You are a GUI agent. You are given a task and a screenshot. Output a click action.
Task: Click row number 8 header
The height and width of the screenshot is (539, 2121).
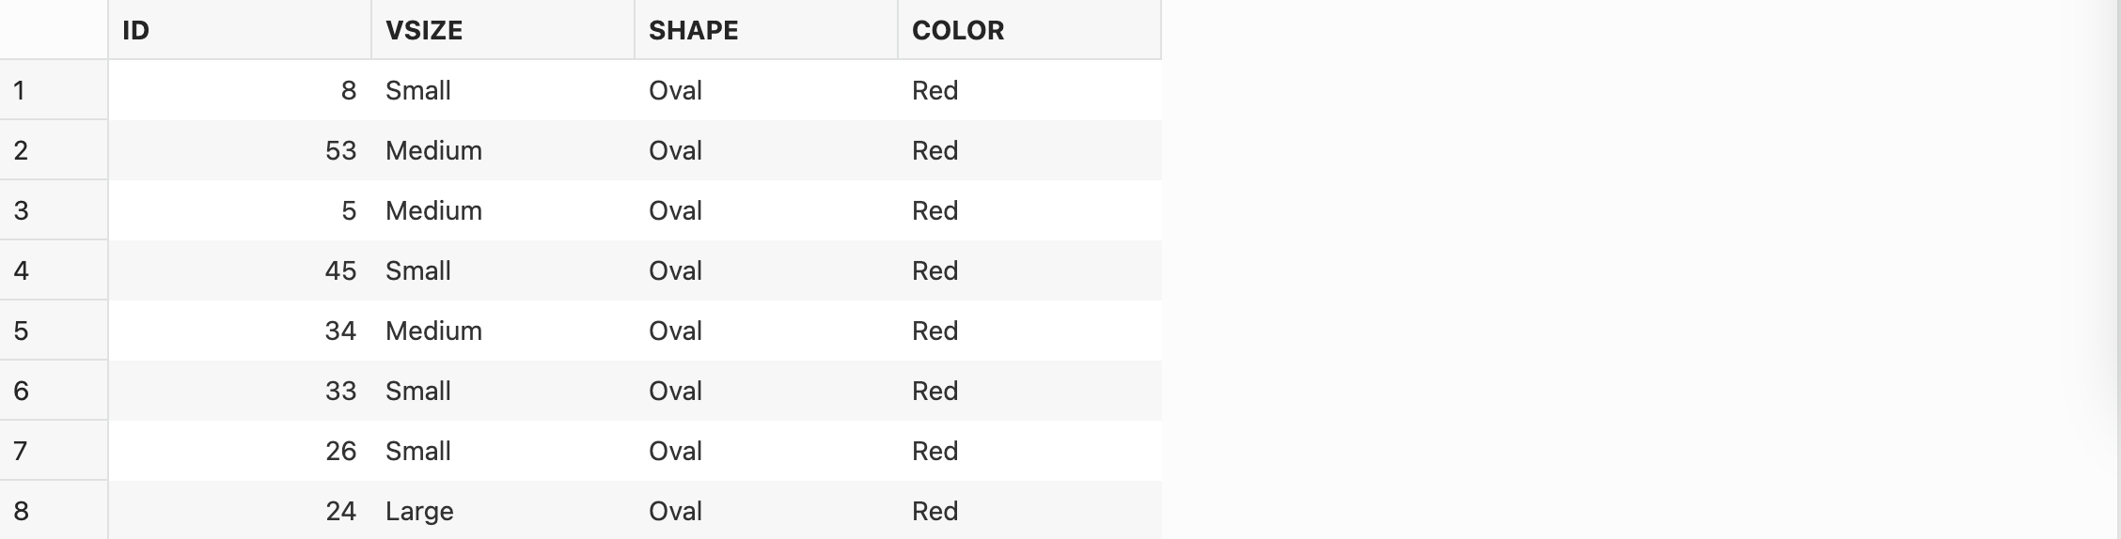click(53, 510)
